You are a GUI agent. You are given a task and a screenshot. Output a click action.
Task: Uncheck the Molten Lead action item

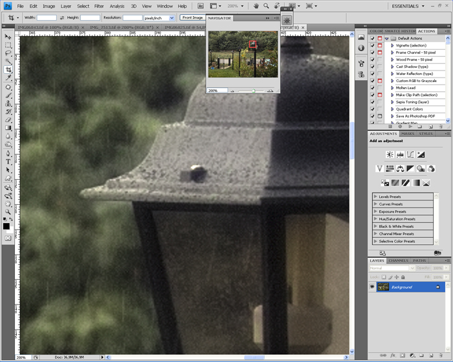372,88
